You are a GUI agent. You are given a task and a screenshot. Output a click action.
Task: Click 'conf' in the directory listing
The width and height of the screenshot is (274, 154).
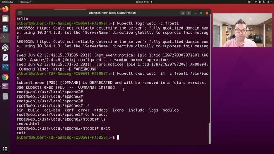pyautogui.click(x=69, y=110)
